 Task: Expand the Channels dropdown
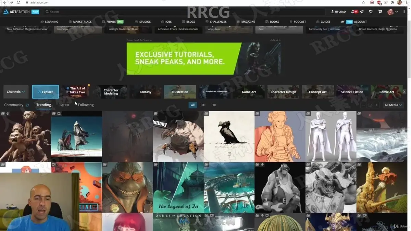click(16, 92)
